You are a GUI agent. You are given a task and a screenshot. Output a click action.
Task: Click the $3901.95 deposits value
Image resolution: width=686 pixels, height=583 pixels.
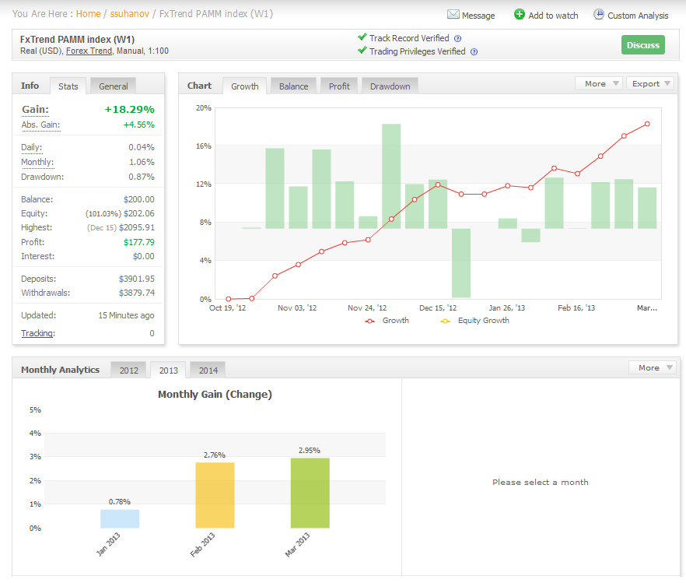pos(137,279)
